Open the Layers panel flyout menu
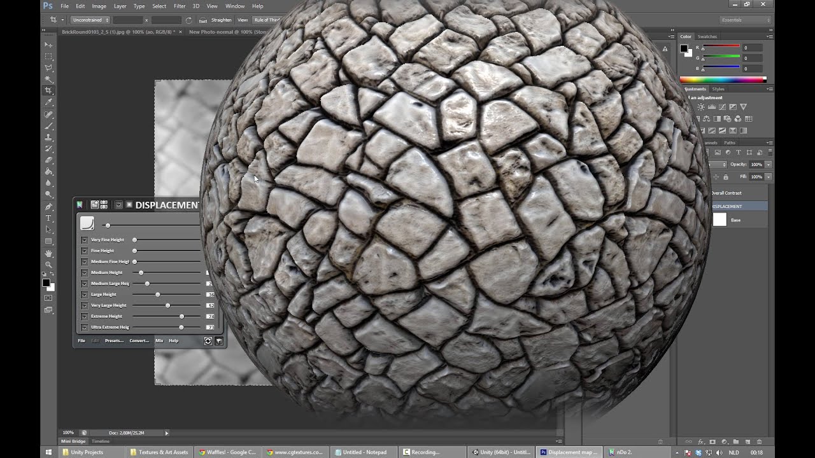 coord(770,142)
